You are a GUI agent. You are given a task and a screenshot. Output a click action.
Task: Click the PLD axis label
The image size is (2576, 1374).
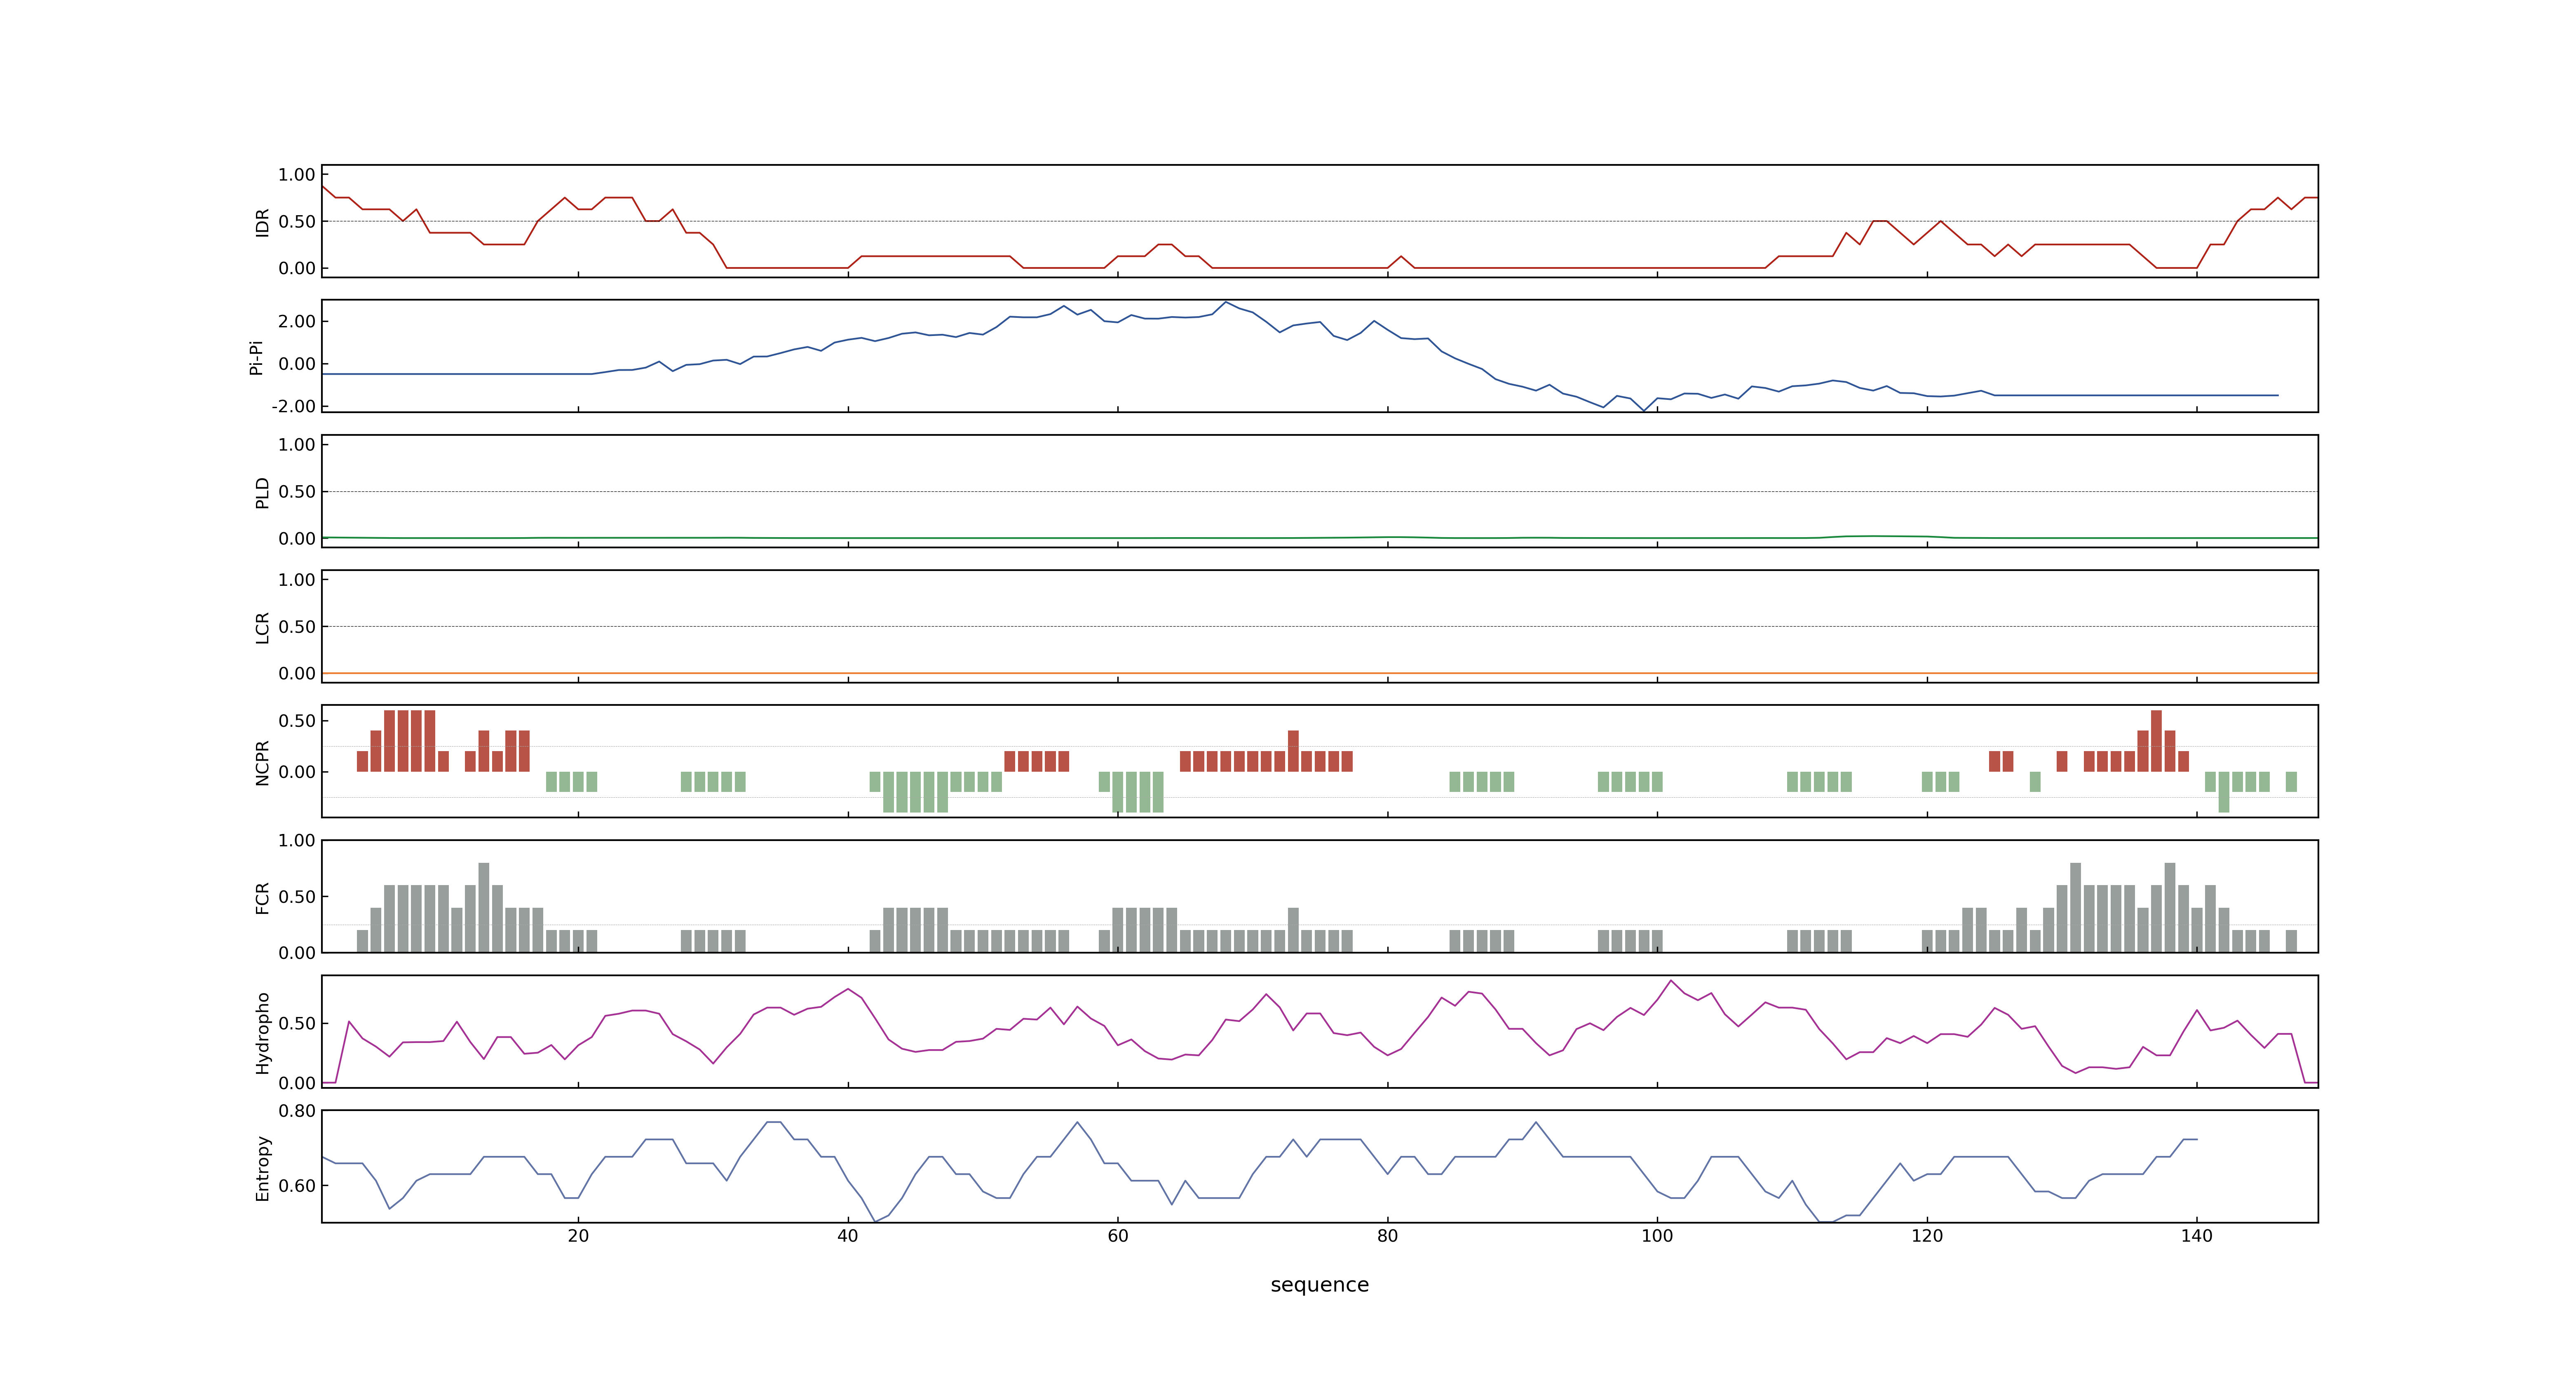[262, 492]
